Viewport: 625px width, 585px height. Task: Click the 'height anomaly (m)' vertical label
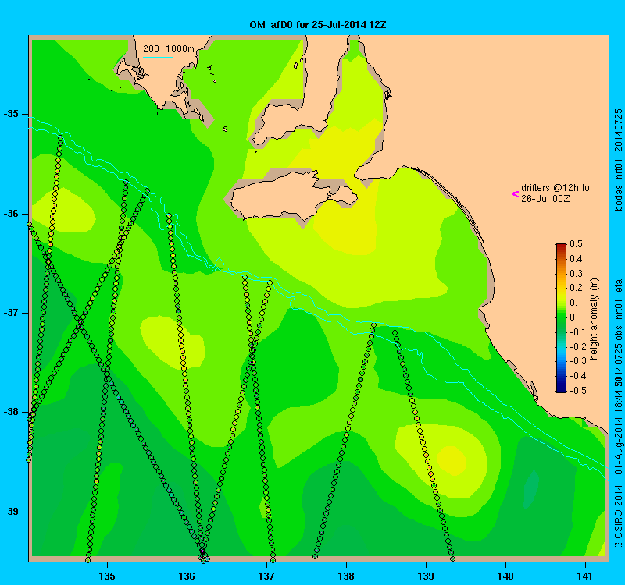pos(595,319)
